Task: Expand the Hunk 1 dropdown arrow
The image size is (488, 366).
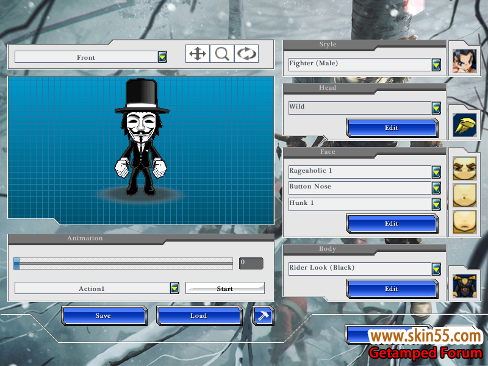Action: [436, 204]
